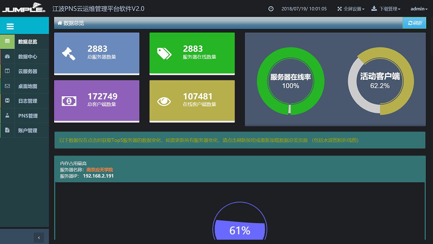Click the flask icon for PNS管理
The image size is (433, 244).
[x=7, y=116]
